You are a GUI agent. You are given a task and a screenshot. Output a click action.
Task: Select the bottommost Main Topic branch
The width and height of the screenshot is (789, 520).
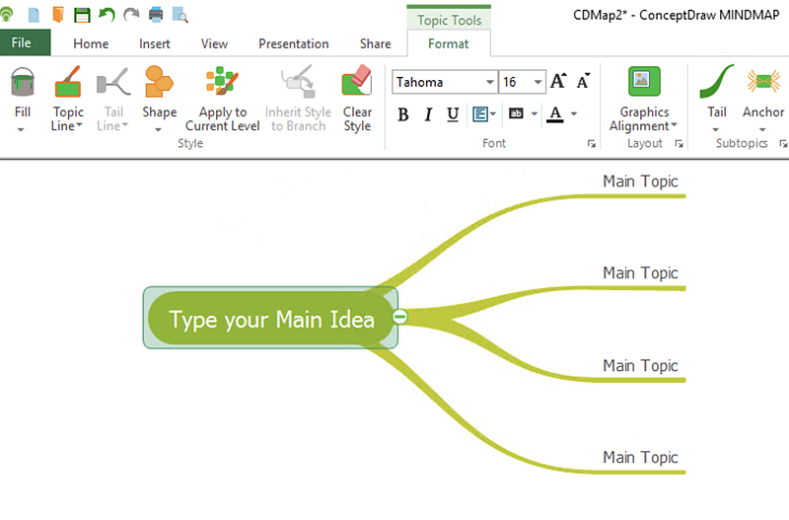coord(640,458)
